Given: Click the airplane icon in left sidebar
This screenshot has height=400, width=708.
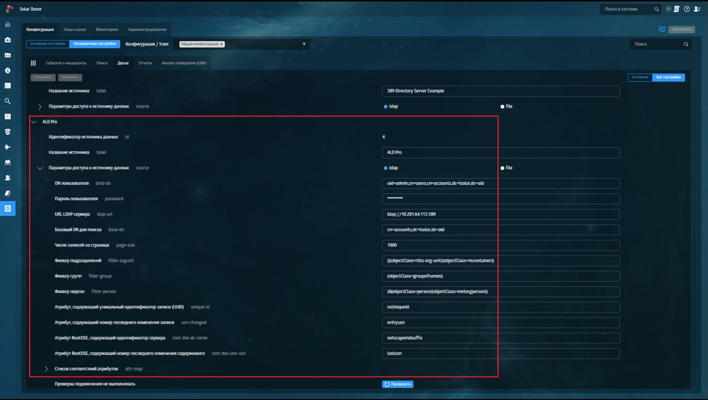Looking at the screenshot, I should point(8,147).
